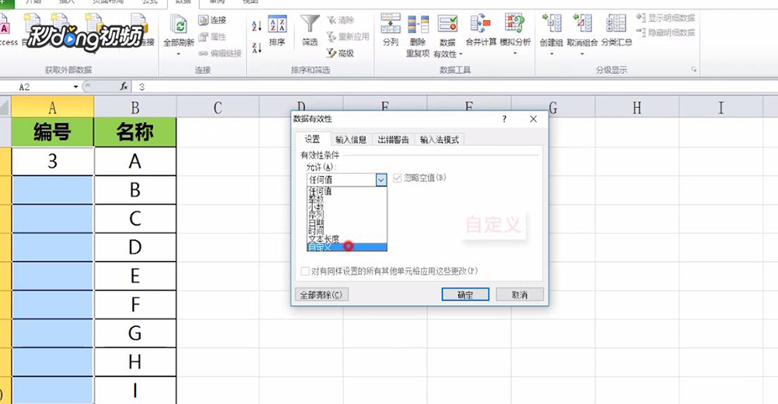
Task: Sort descending Z to A
Action: (257, 48)
